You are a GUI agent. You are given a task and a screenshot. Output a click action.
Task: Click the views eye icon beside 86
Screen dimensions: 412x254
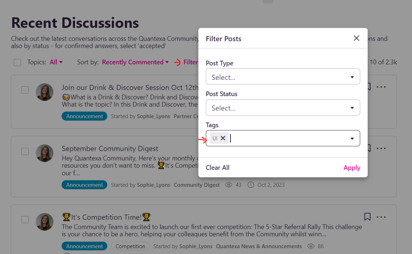[x=311, y=246]
